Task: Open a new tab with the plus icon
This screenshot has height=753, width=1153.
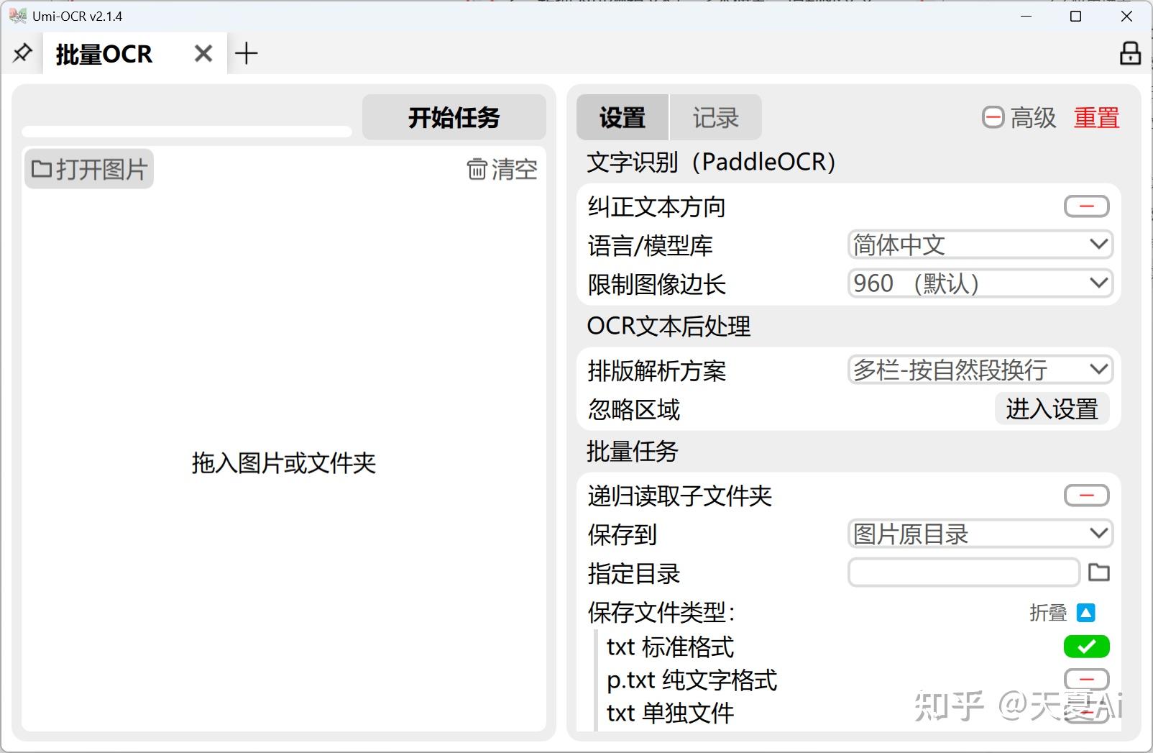Action: (247, 53)
